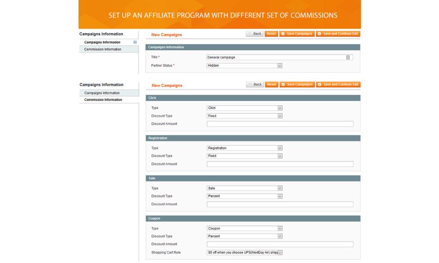Click the checkmark icon on Save Campaigns above the Click section
This screenshot has width=439, height=263.
coord(283,84)
